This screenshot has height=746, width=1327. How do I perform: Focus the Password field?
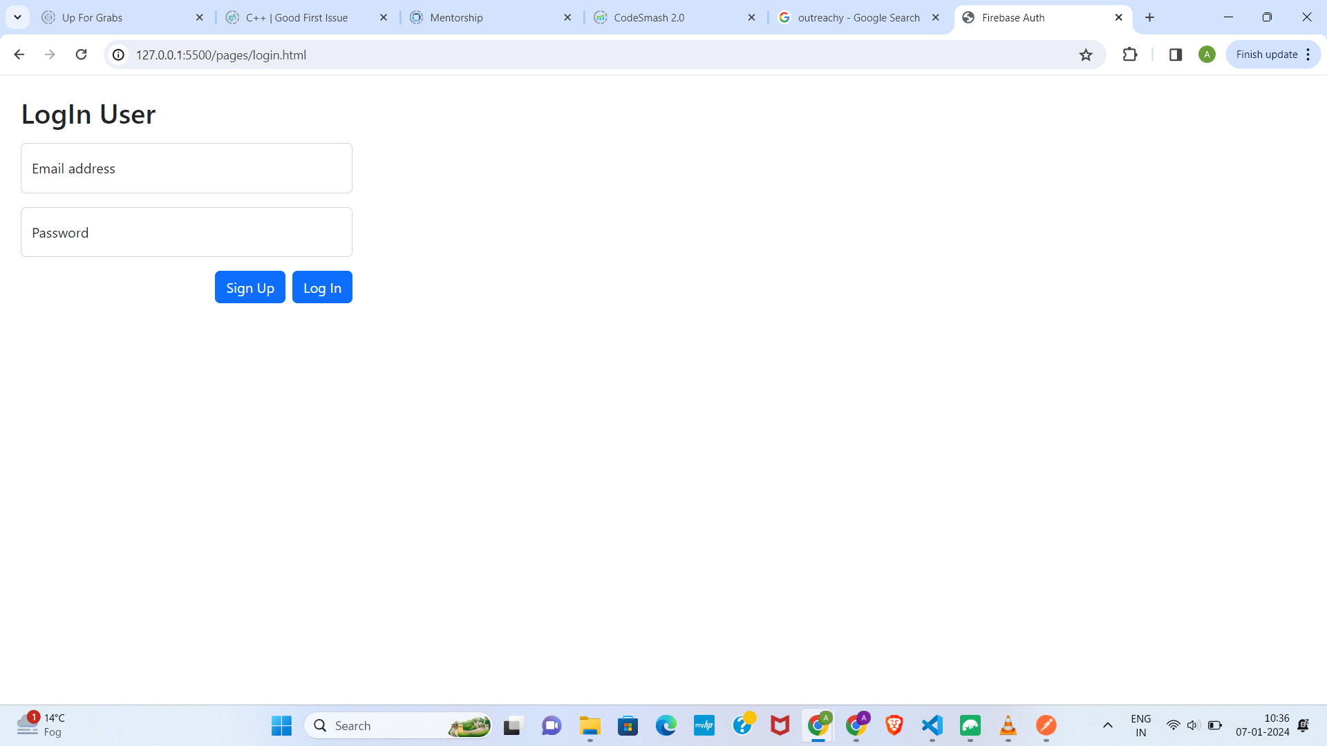[187, 233]
